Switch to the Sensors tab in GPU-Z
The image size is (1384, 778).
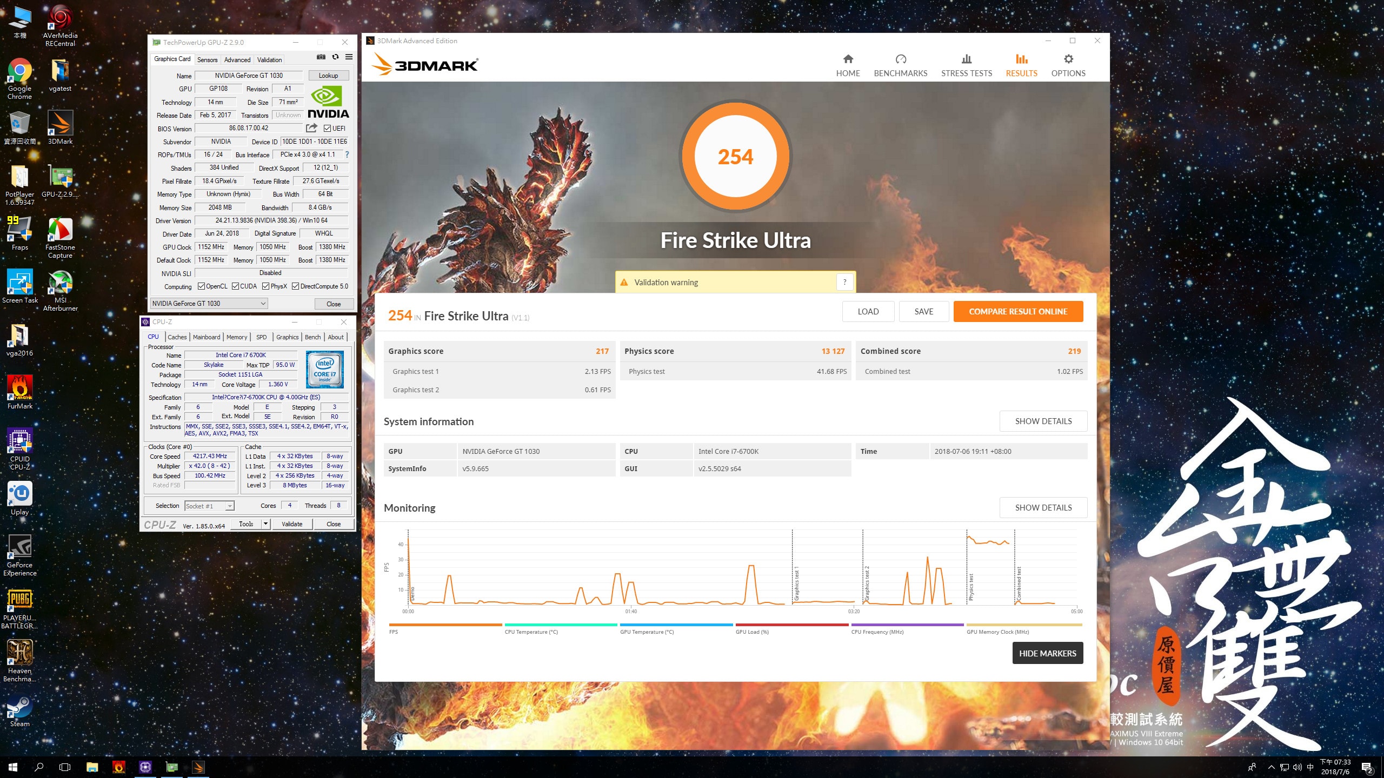(207, 60)
